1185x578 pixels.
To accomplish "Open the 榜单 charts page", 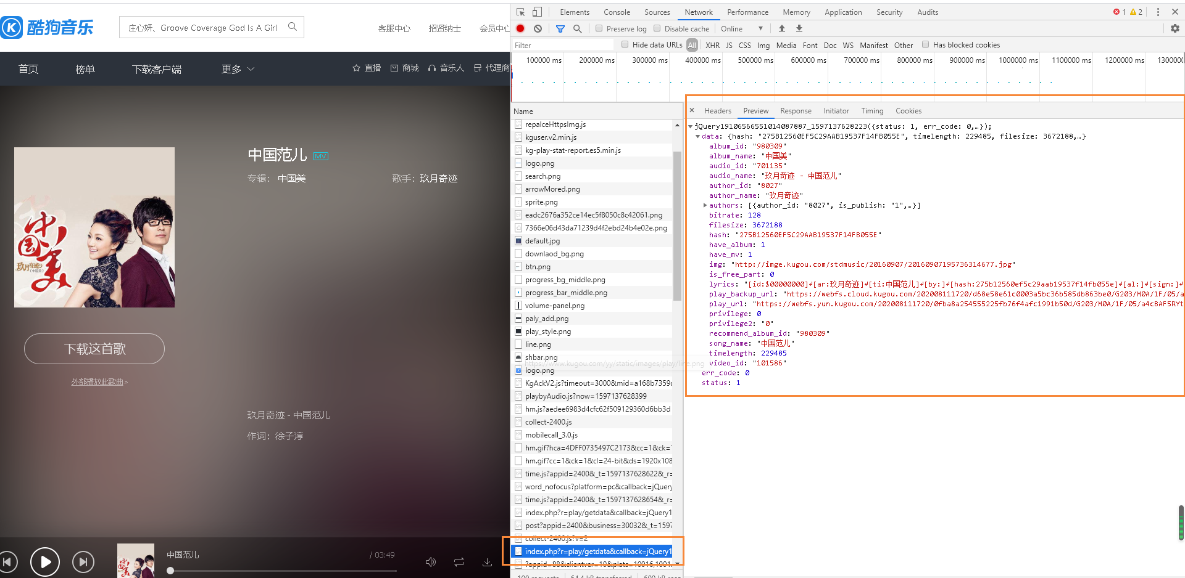I will point(85,69).
